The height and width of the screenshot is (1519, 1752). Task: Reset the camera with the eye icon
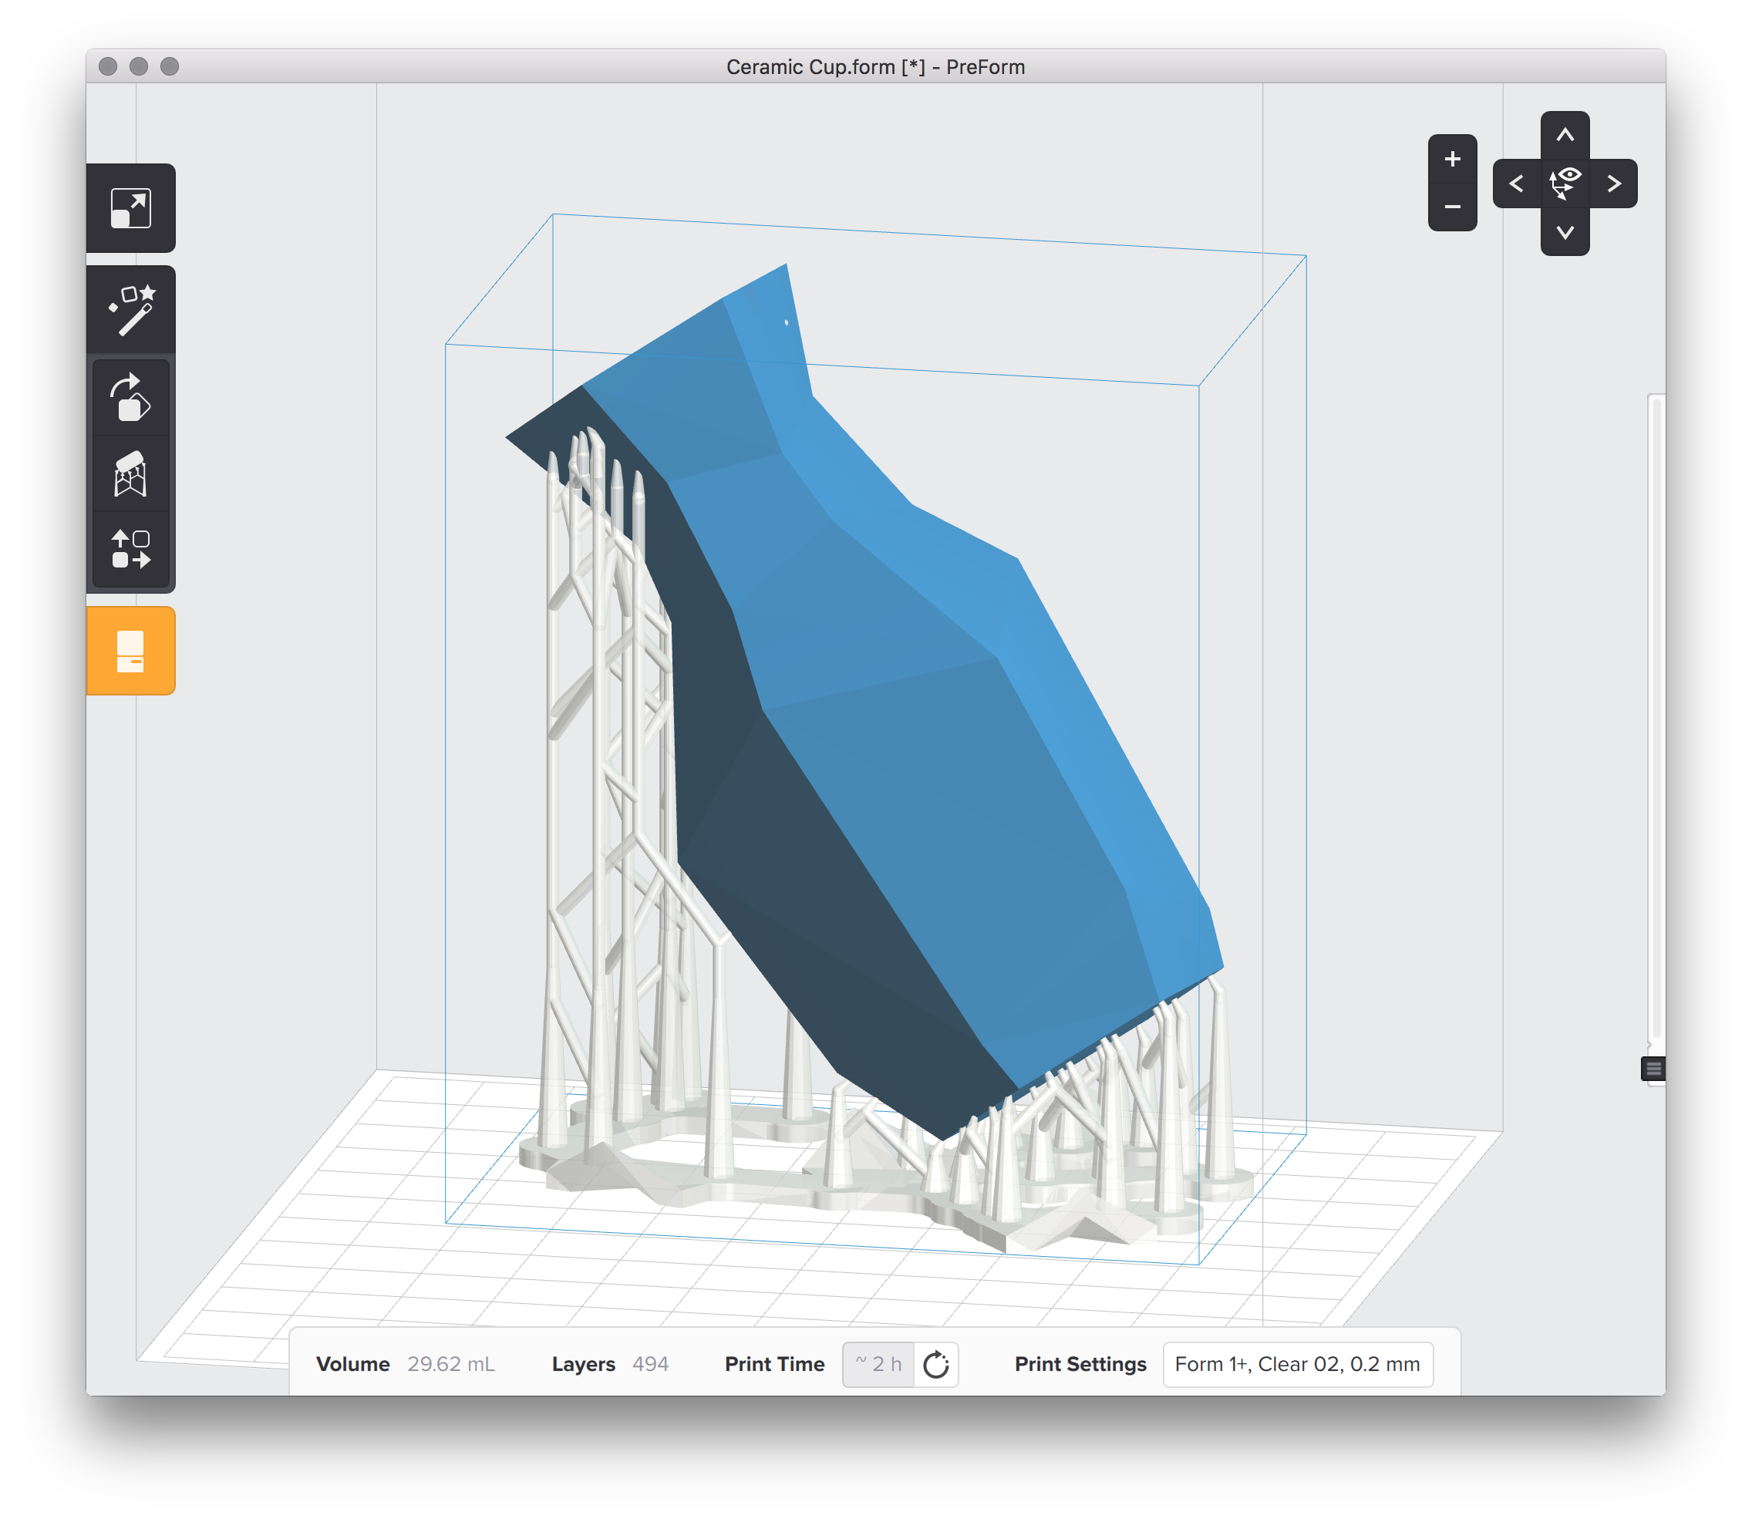(1565, 182)
